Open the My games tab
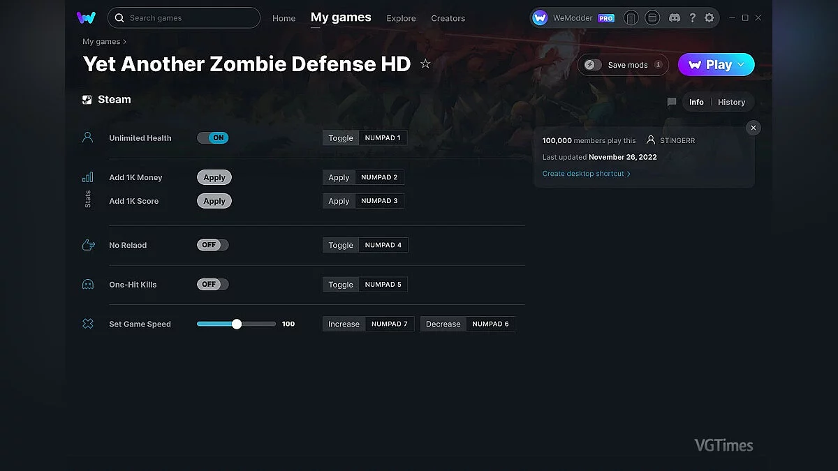 coord(341,17)
